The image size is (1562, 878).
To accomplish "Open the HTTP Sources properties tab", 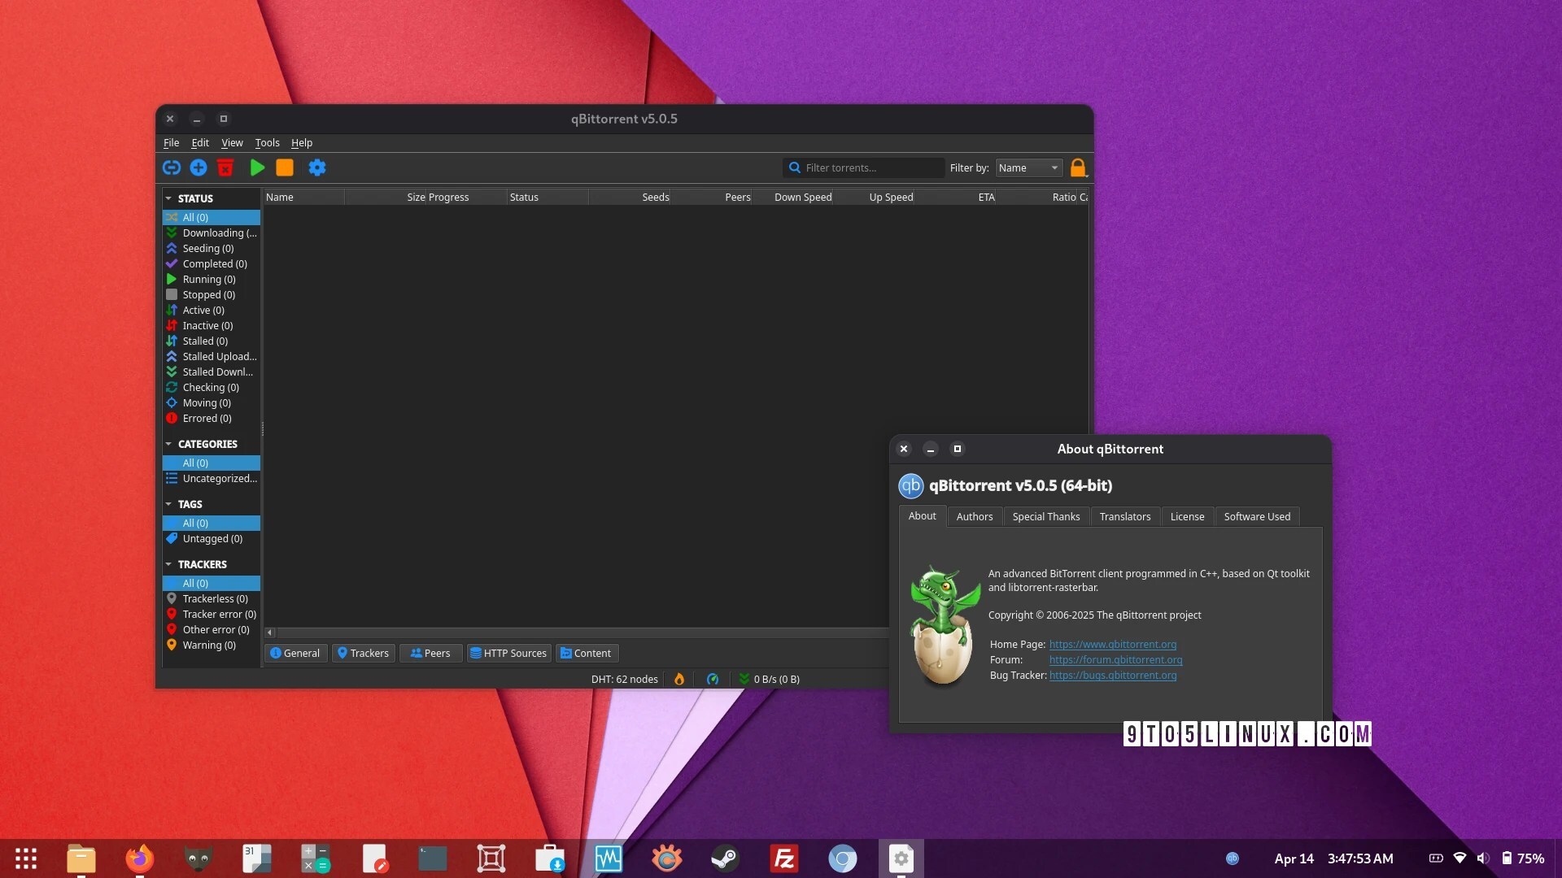I will 508,653.
